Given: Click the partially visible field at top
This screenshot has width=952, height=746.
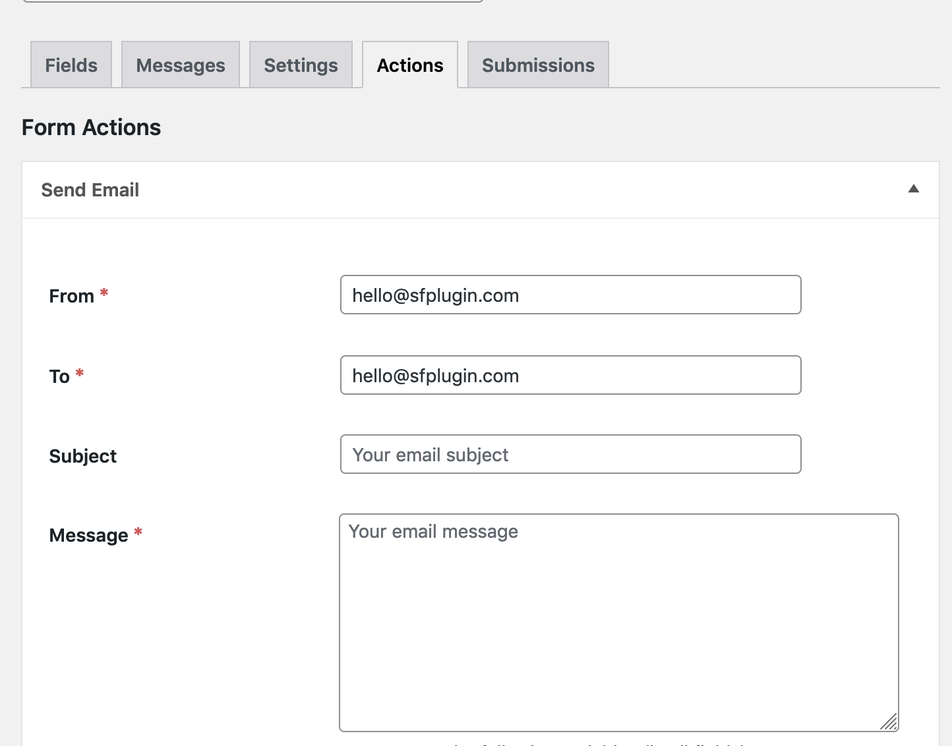Looking at the screenshot, I should coord(254,1).
